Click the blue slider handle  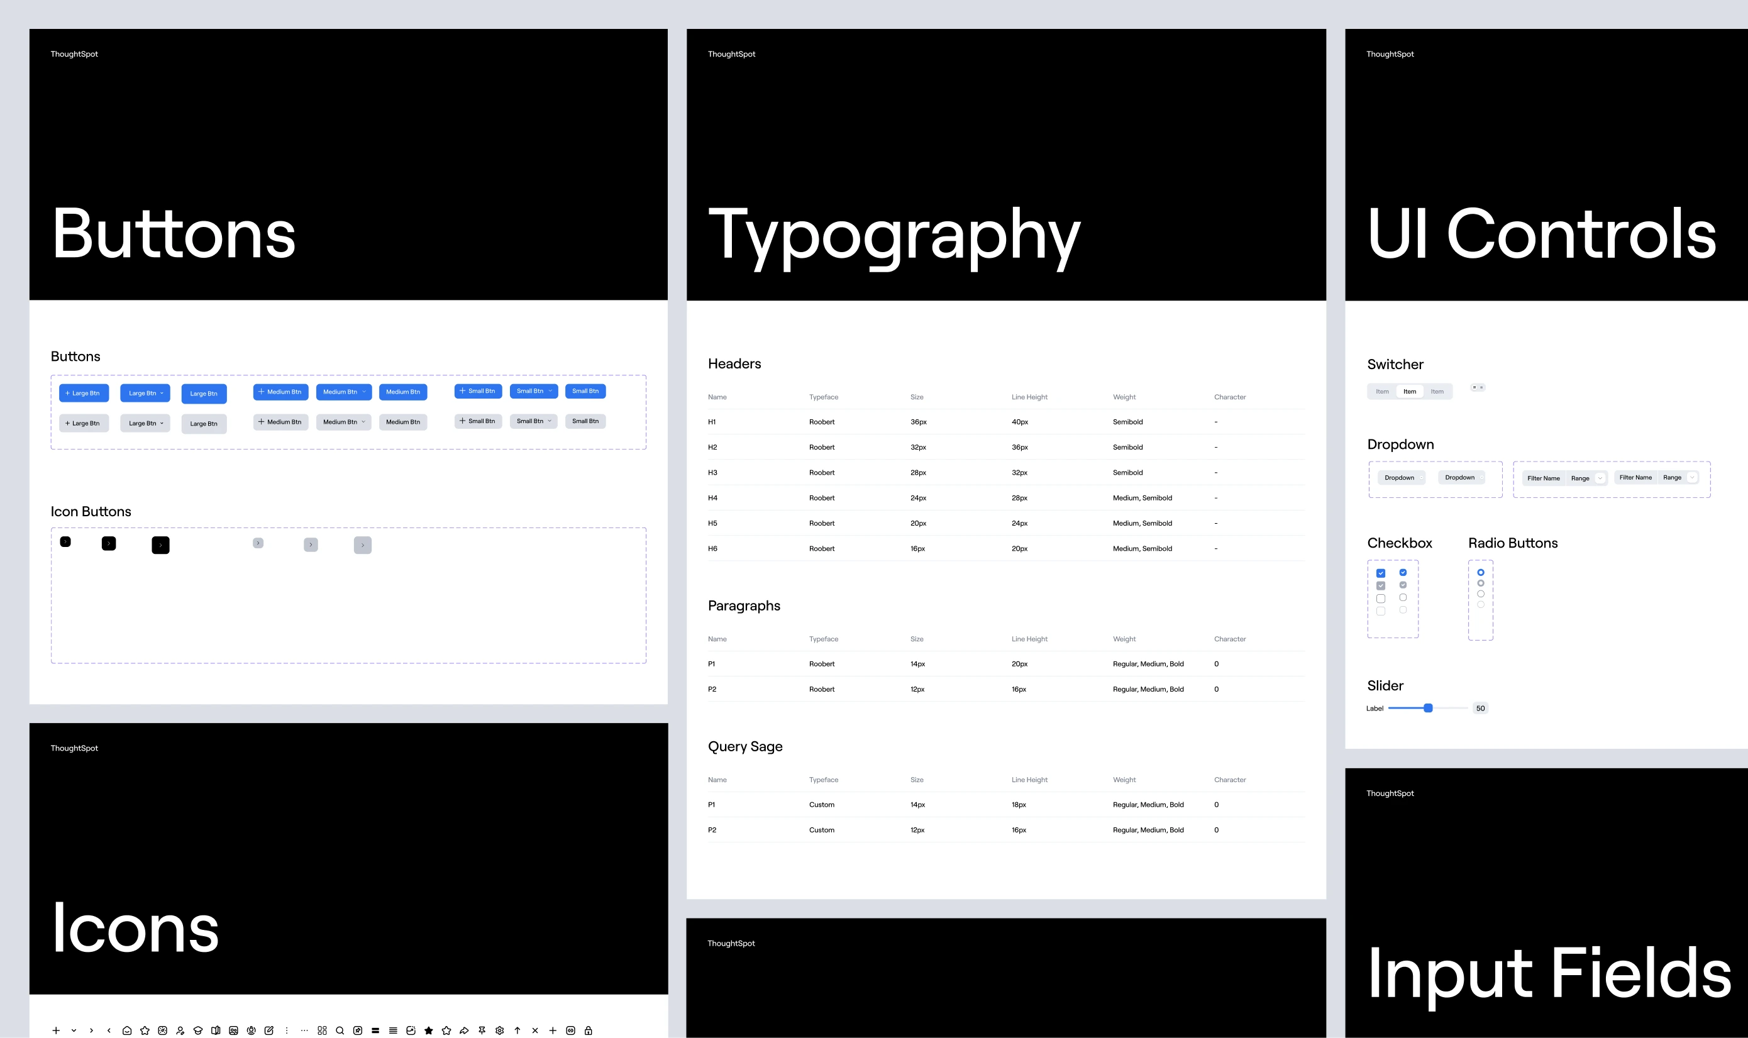(x=1429, y=708)
